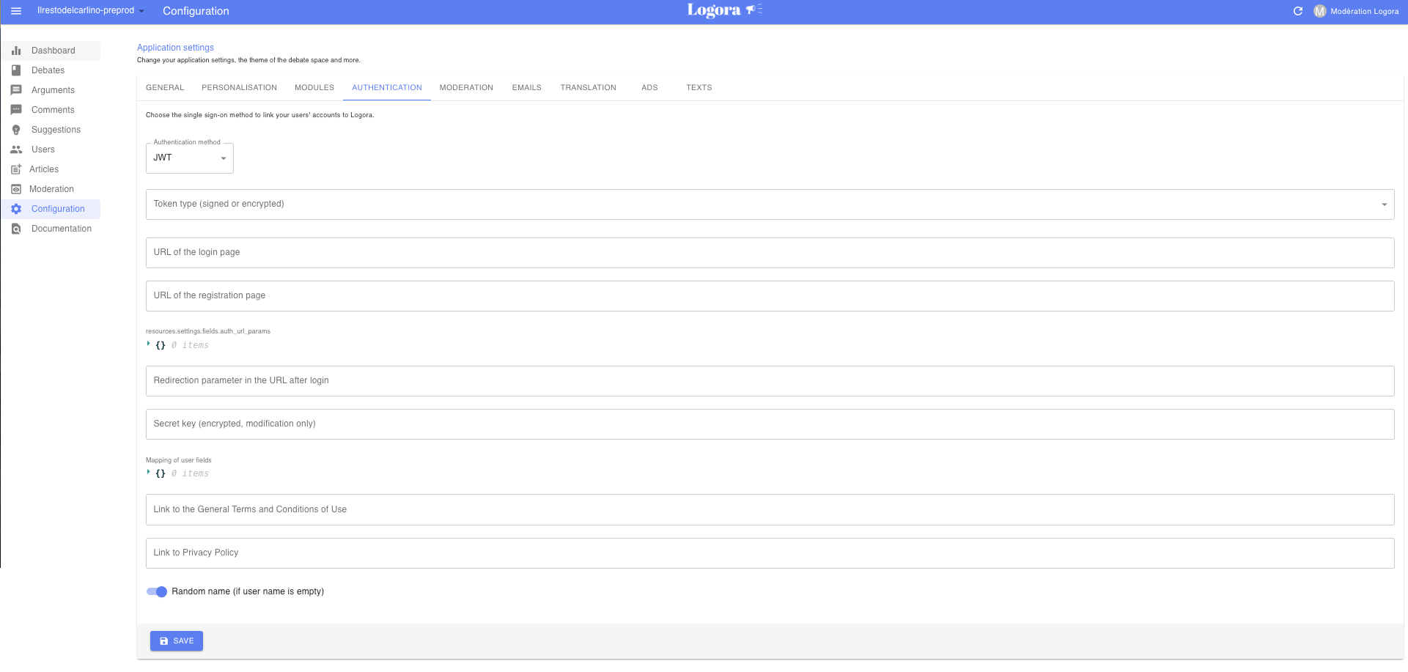
Task: Select the Suggestions lightbulb icon
Action: coord(16,130)
